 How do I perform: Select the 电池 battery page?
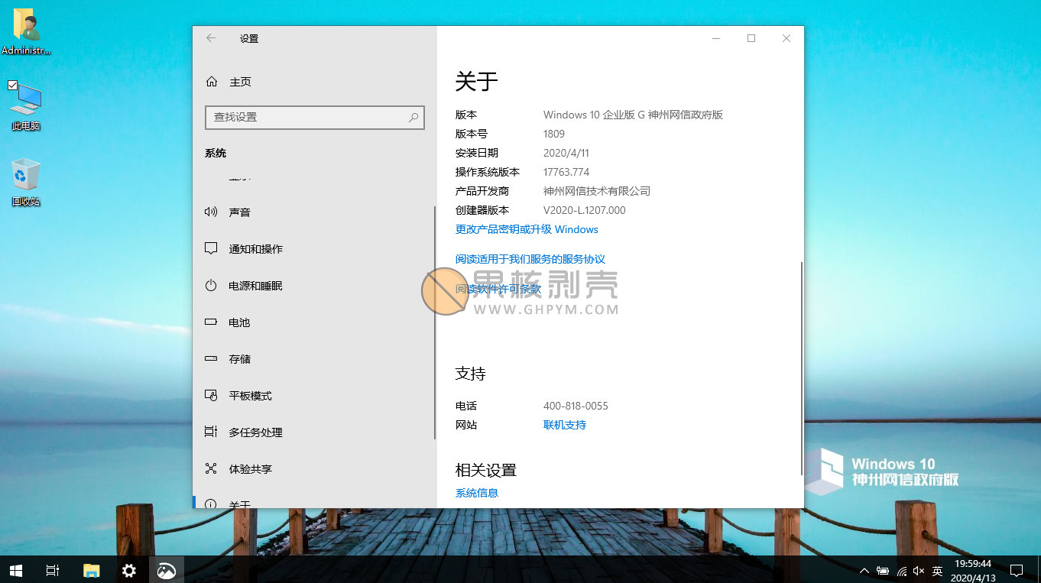tap(239, 322)
